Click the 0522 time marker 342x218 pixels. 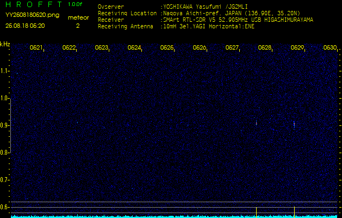[x=69, y=47]
